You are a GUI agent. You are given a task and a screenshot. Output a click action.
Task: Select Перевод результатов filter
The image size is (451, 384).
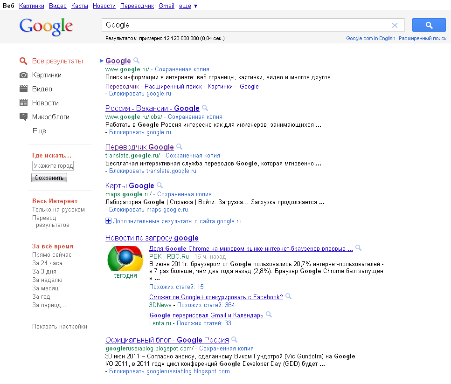pos(51,221)
